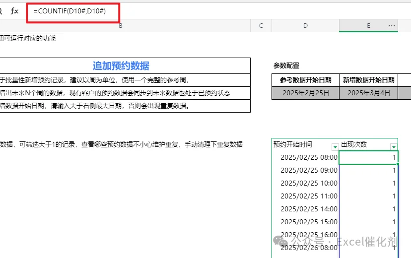411x258 pixels.
Task: Select the cell 2025/02/25 09:00
Action: (x=306, y=170)
